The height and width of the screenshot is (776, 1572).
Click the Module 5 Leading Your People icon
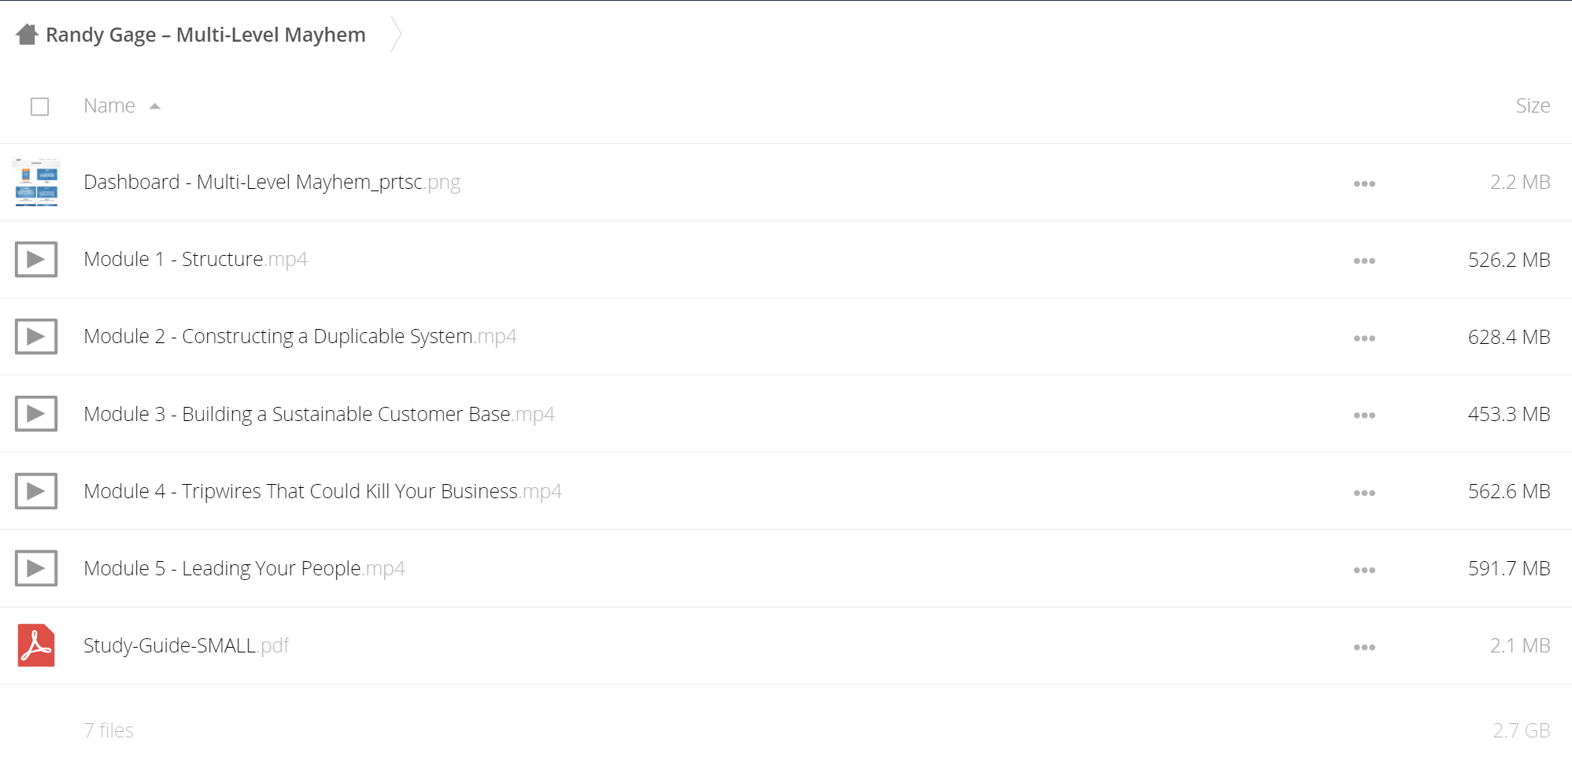pos(36,568)
